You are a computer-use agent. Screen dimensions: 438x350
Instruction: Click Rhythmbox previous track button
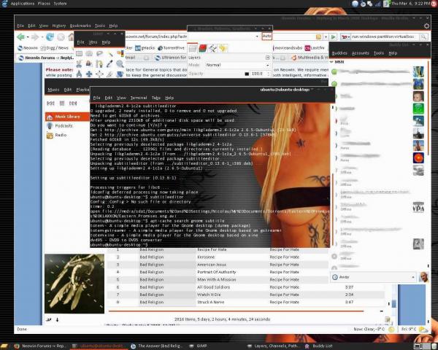[x=50, y=104]
